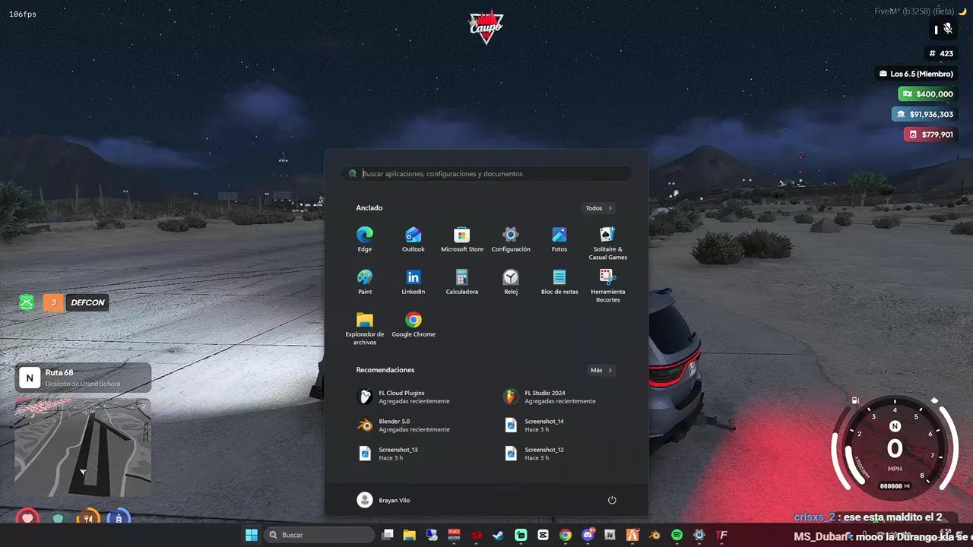The width and height of the screenshot is (973, 547).
Task: Click the Ruta 68 location label
Action: coord(83,377)
